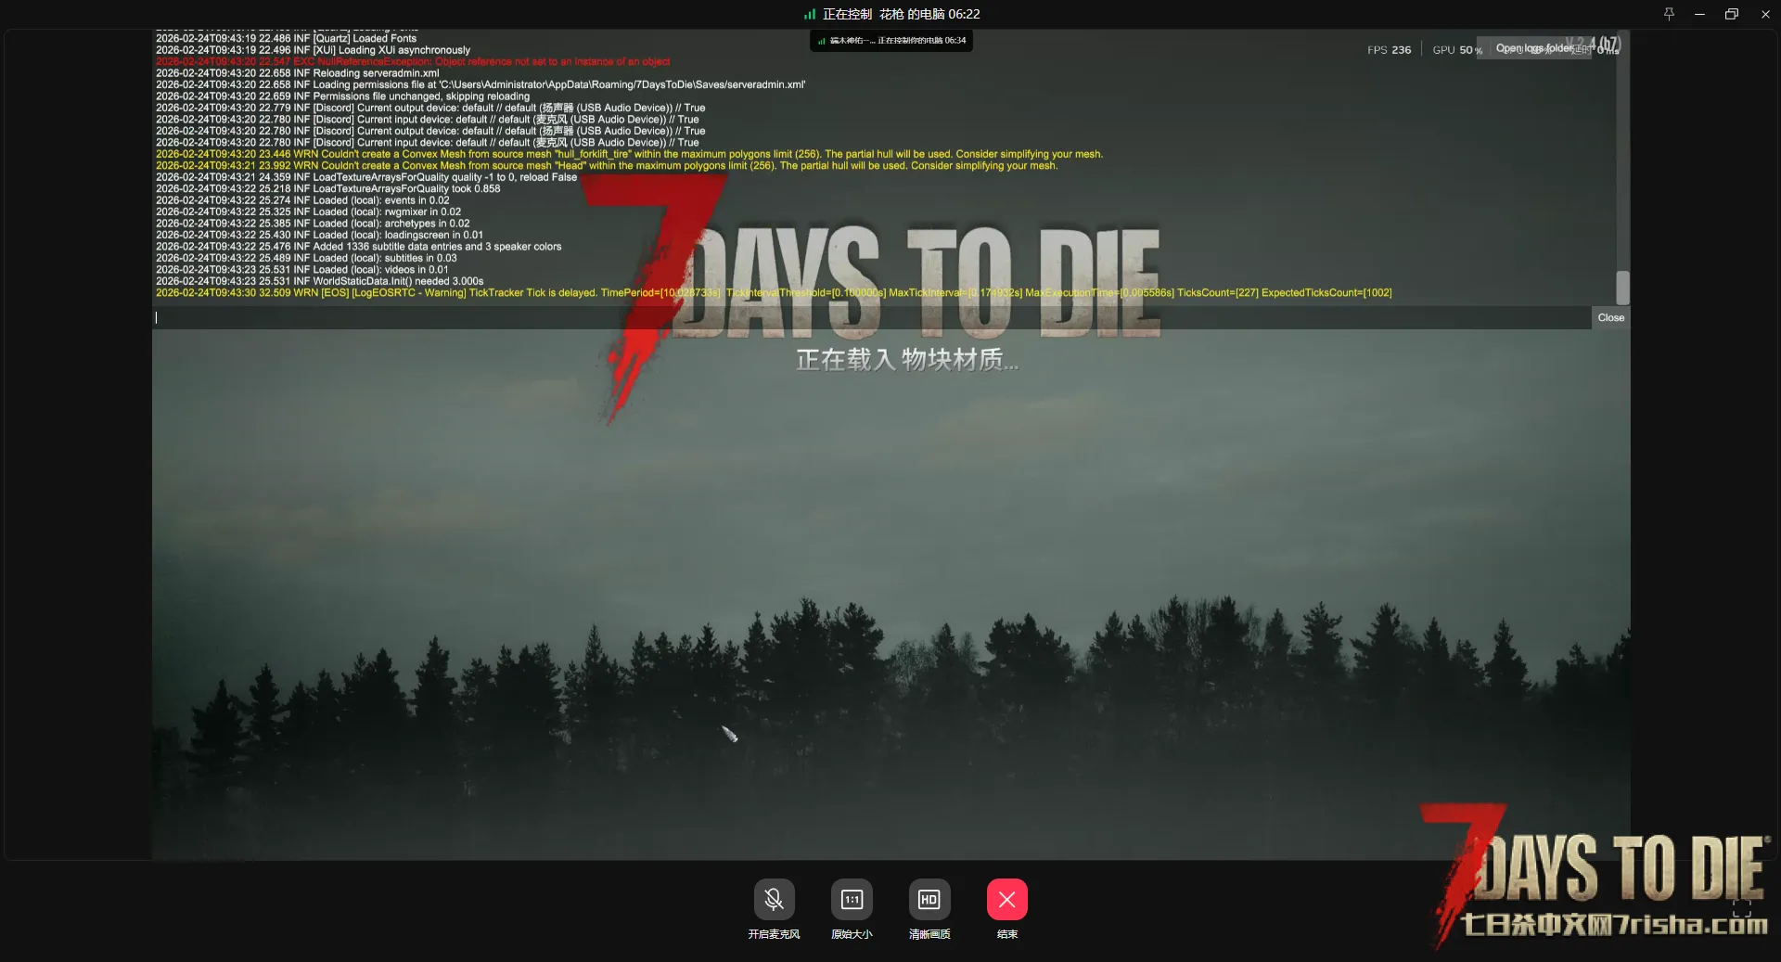Enable the microphone (开启麦克风)
This screenshot has height=962, width=1781.
(x=774, y=900)
